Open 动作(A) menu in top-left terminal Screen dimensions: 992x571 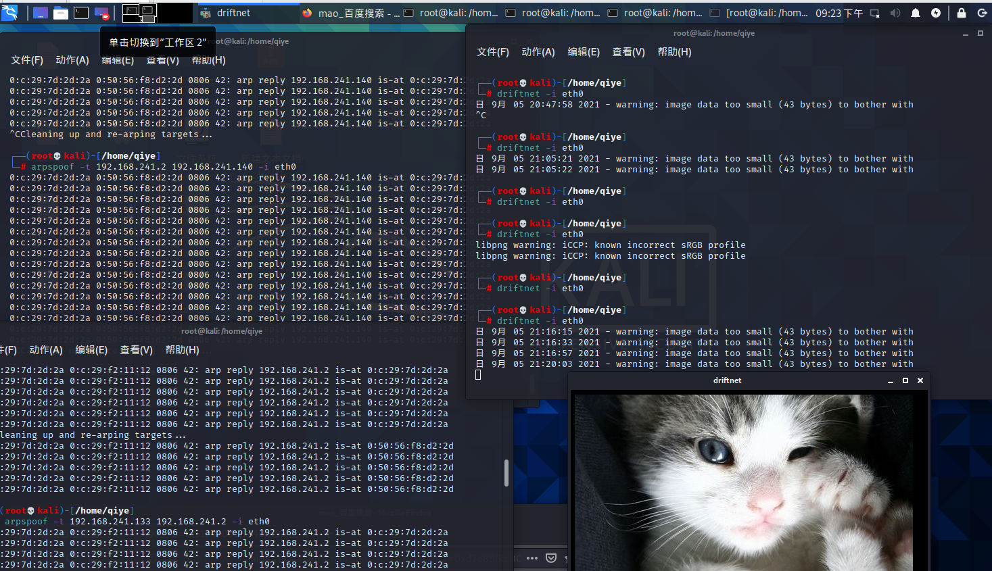click(72, 60)
